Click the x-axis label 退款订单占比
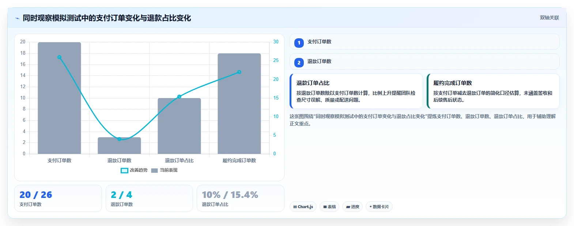The image size is (574, 226). (179, 160)
